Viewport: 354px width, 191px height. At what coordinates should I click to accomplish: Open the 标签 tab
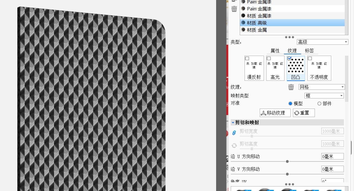[309, 51]
